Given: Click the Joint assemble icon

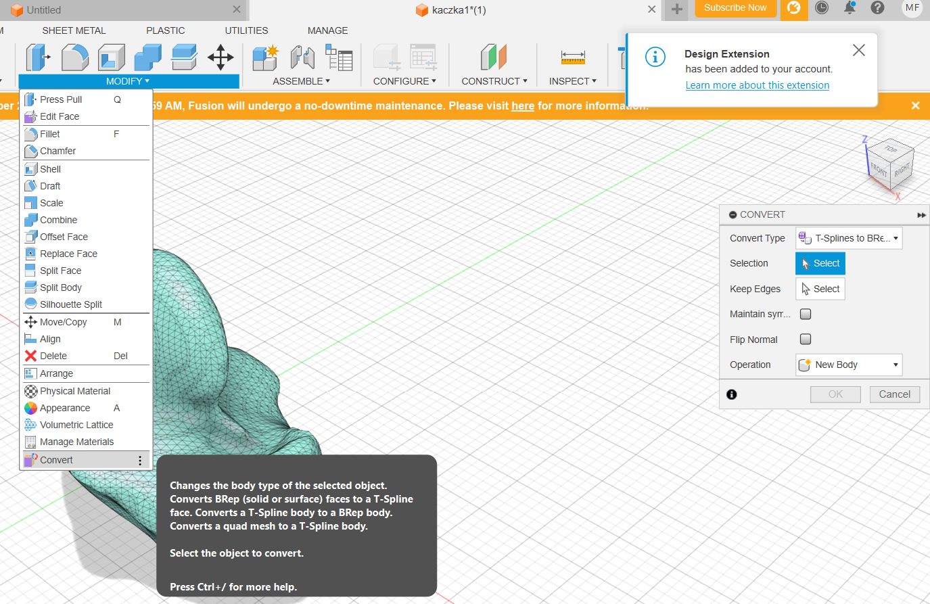Looking at the screenshot, I should pyautogui.click(x=302, y=57).
